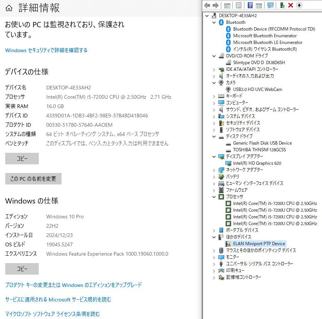Viewport: 322px width, 319px height.
Task: Select Intel(R) HD Graphics 620
Action: 257,163
